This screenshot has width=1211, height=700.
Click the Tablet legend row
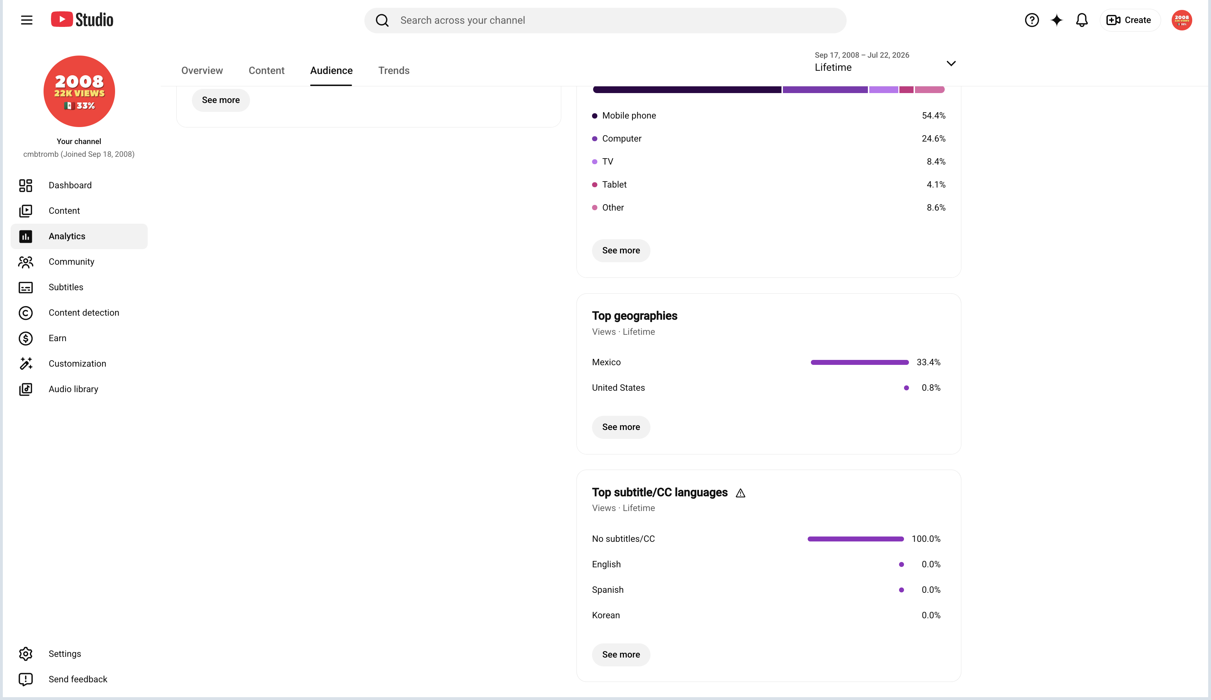[x=769, y=185]
